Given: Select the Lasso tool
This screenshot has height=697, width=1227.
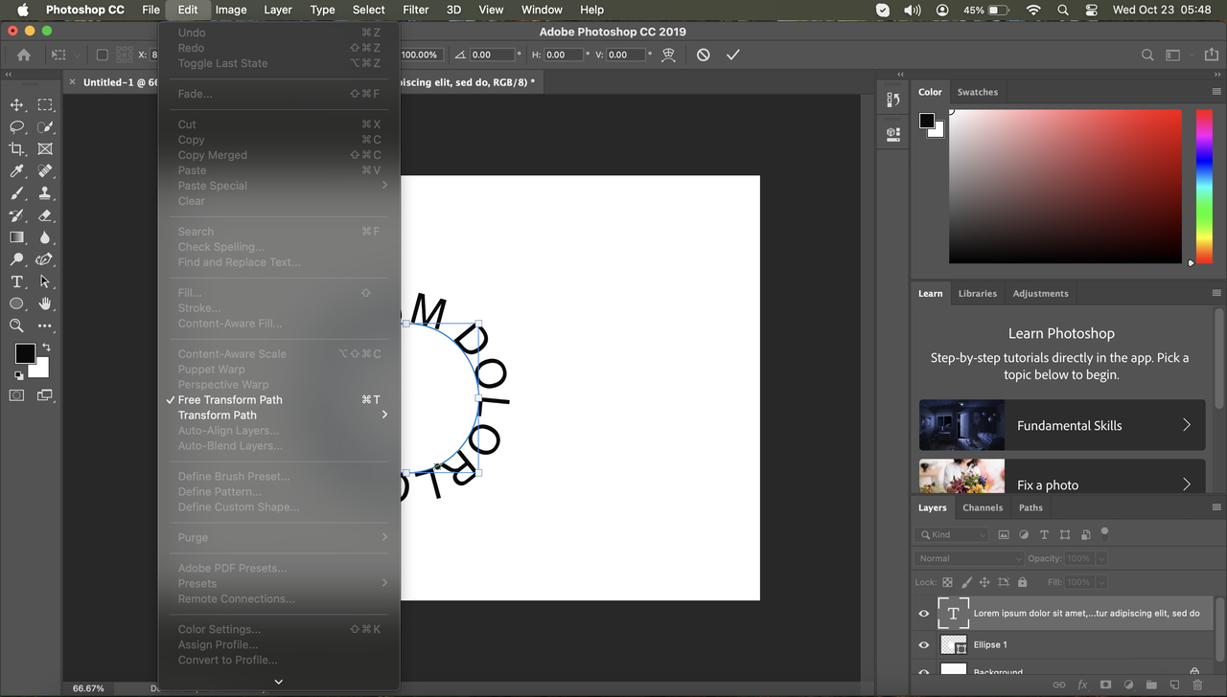Looking at the screenshot, I should (x=16, y=126).
